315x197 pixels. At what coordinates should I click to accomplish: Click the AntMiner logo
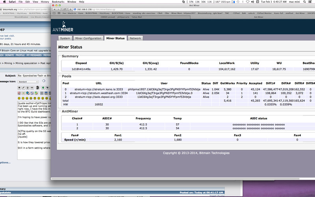[63, 27]
